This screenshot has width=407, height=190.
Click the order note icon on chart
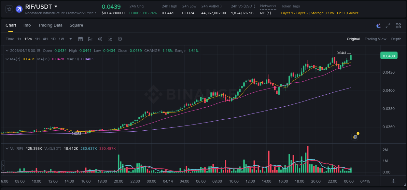pyautogui.click(x=355, y=137)
